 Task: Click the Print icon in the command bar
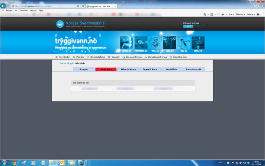(x=223, y=14)
